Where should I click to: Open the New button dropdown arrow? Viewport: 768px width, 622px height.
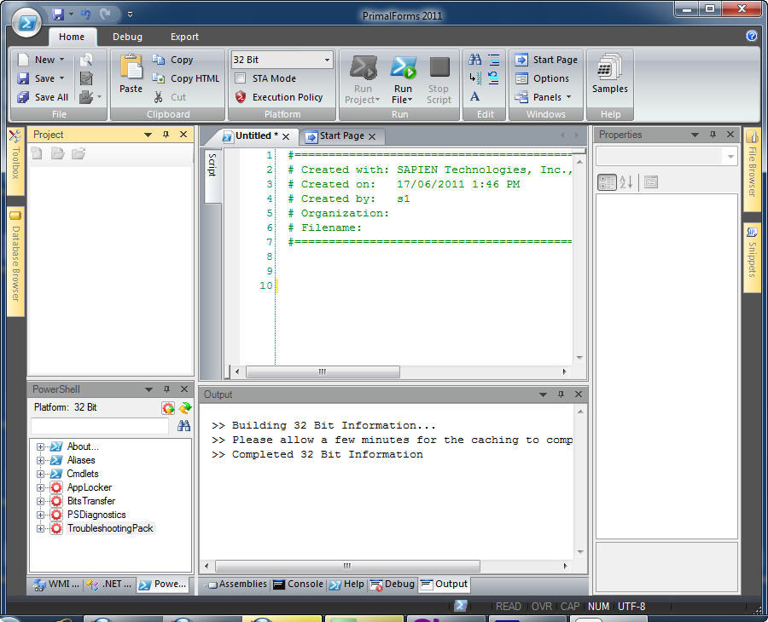(x=61, y=59)
